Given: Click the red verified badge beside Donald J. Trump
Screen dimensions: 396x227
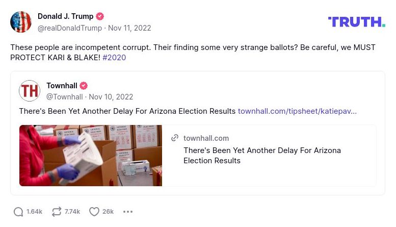Looking at the screenshot, I should tap(100, 16).
